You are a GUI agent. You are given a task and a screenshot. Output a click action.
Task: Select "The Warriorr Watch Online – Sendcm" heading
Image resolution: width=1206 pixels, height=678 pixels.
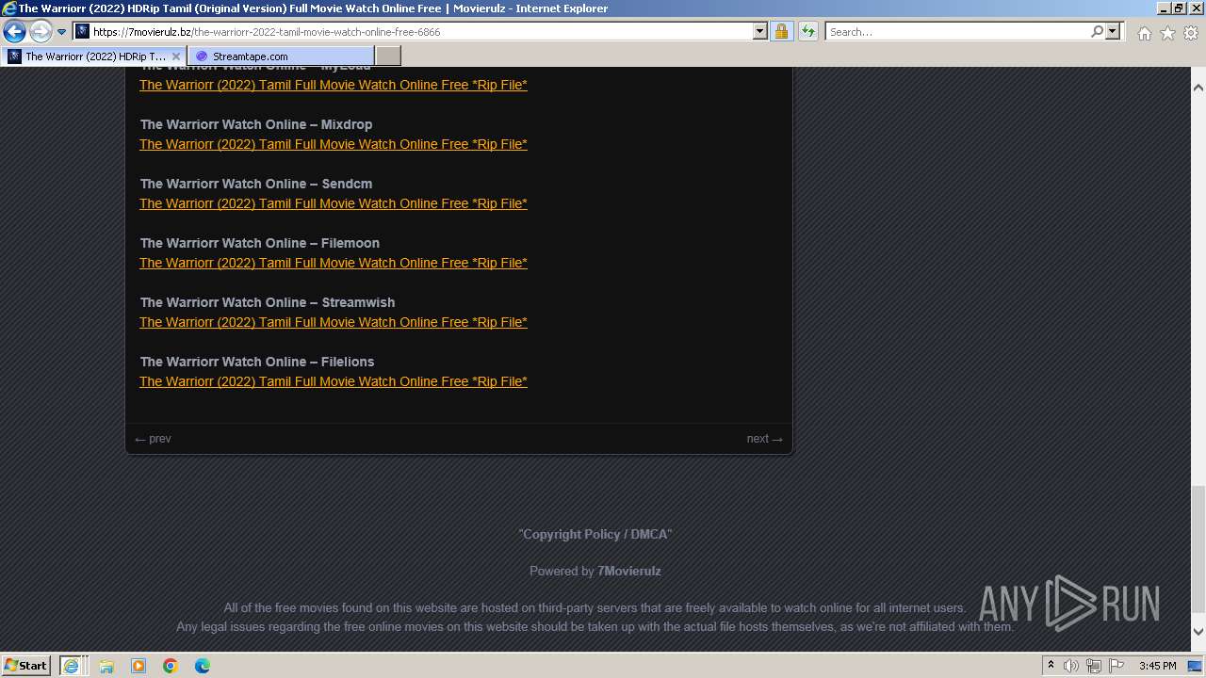pos(256,184)
